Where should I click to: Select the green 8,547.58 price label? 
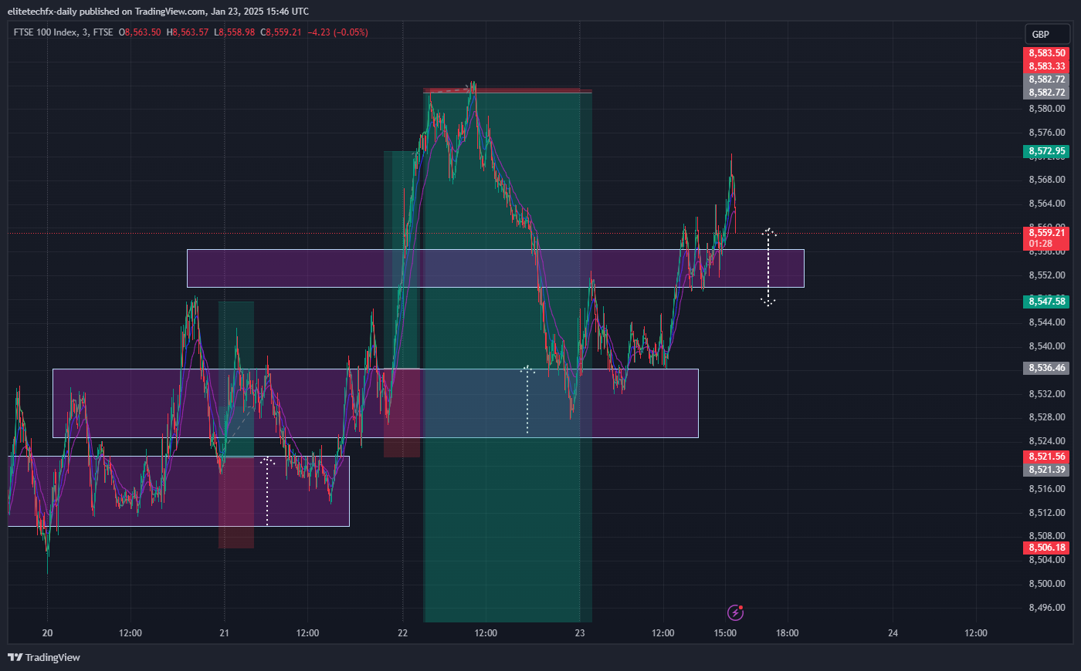[x=1046, y=302]
